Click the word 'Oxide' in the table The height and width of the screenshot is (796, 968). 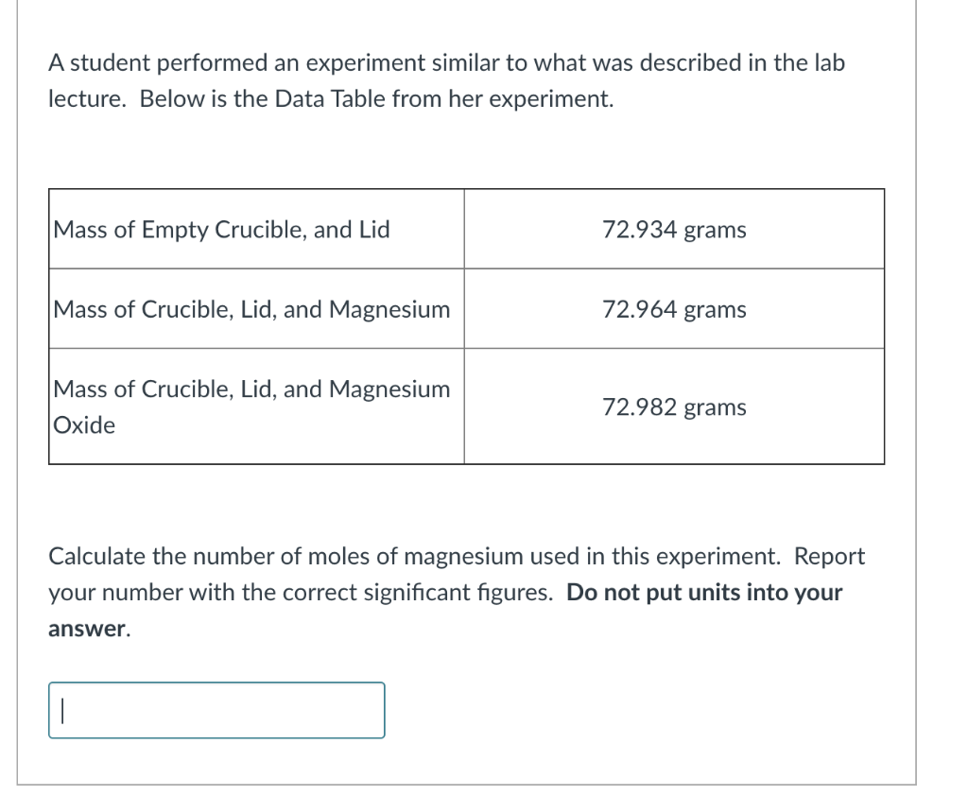(x=85, y=425)
